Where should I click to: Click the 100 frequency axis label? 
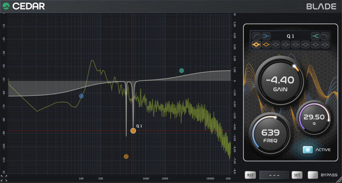[x=81, y=178]
